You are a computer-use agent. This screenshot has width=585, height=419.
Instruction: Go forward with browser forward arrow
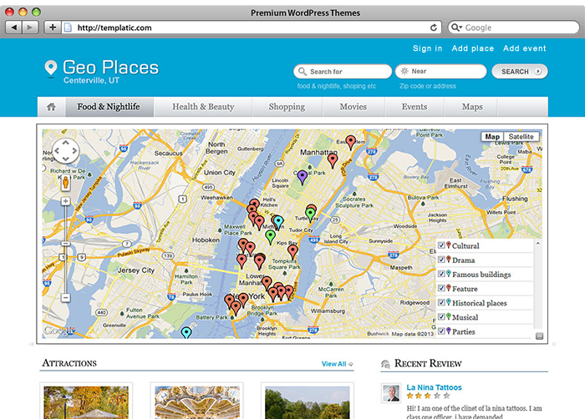tap(30, 28)
